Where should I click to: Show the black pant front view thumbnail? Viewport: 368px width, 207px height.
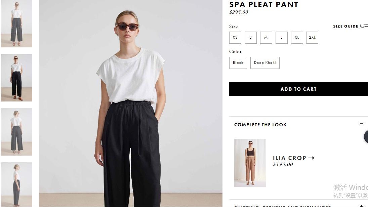16,78
